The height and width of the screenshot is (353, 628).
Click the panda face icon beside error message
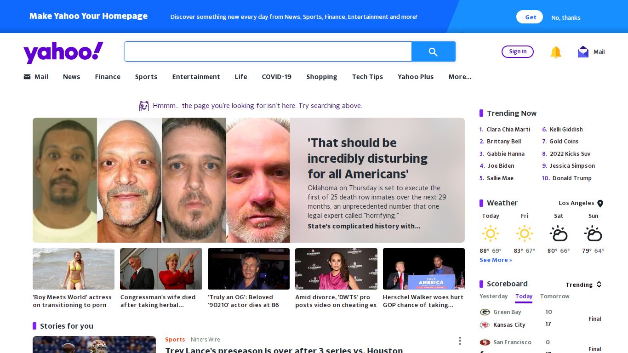click(144, 106)
